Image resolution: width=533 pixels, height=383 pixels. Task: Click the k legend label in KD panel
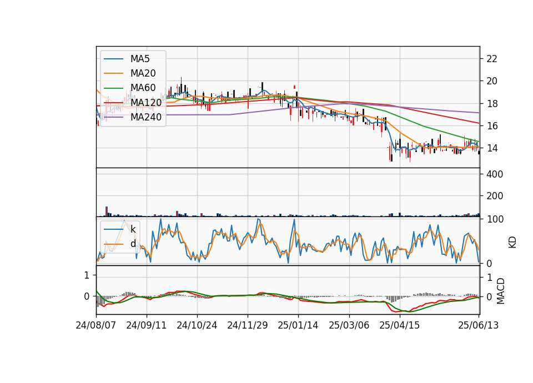pyautogui.click(x=133, y=229)
